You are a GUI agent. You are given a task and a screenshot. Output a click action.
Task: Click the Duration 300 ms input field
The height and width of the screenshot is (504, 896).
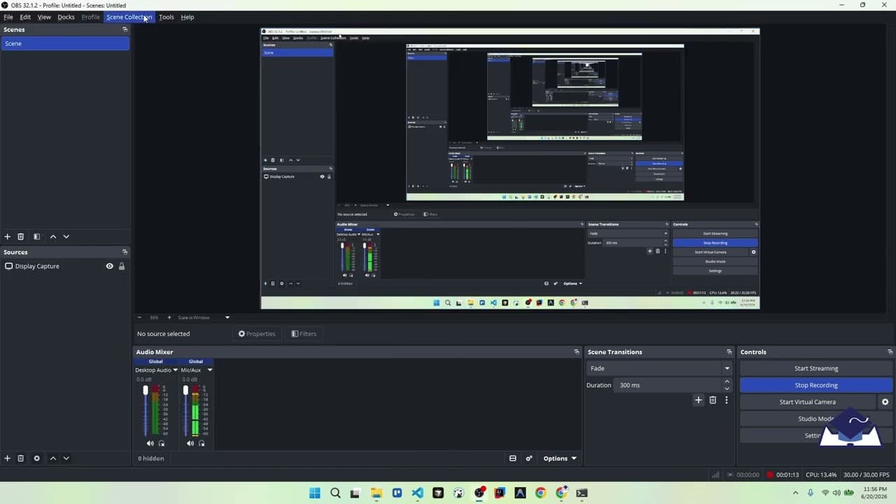coord(668,385)
